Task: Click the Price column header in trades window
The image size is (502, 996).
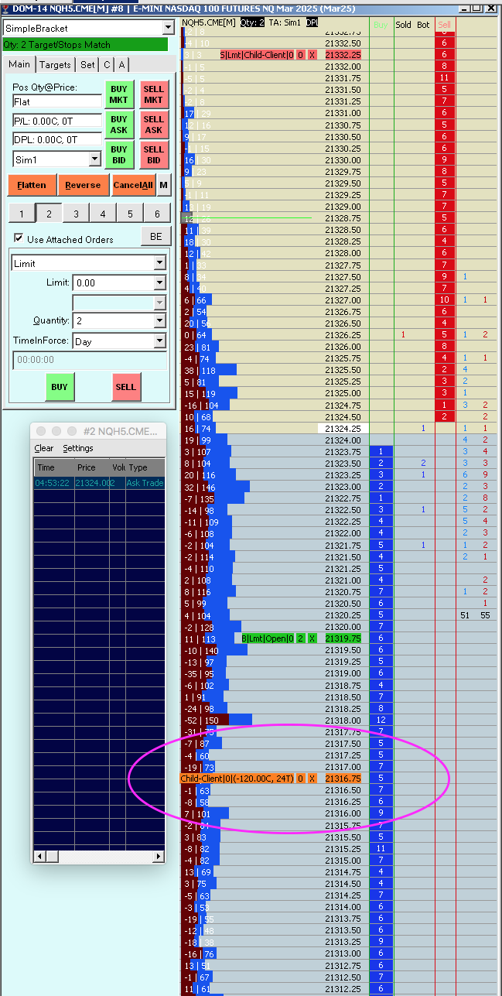Action: click(92, 467)
